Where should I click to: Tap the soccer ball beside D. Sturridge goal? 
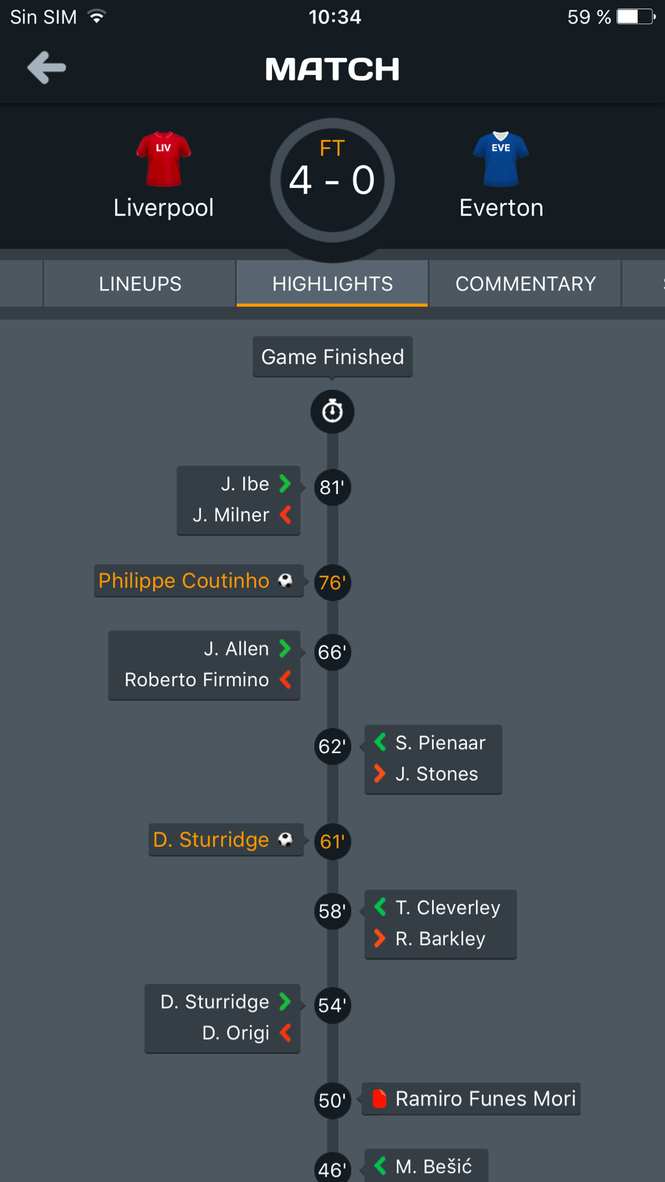click(x=285, y=840)
